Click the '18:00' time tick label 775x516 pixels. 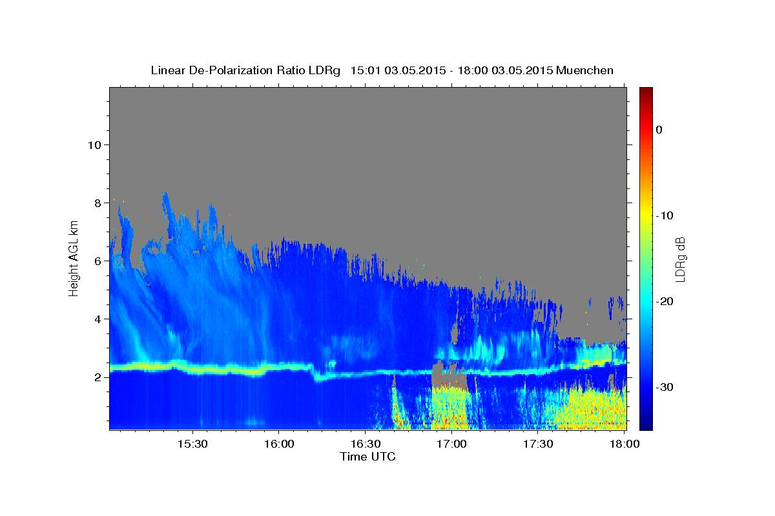(625, 444)
